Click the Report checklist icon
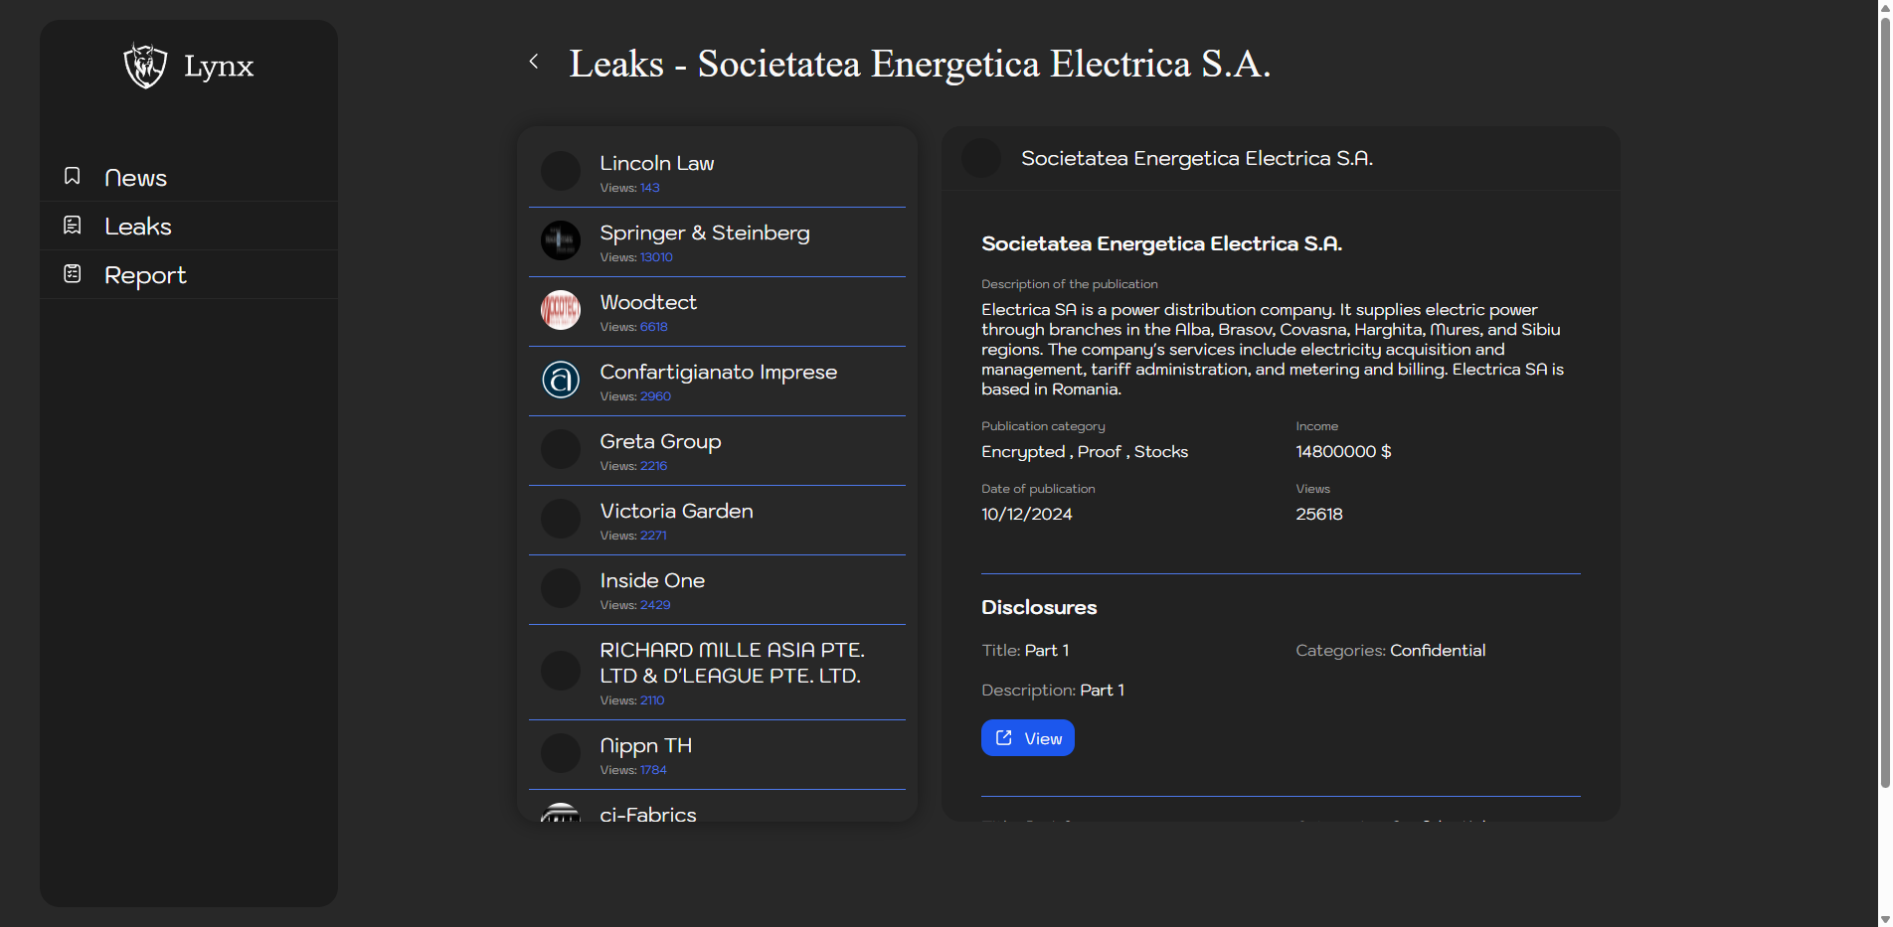This screenshot has width=1893, height=927. pyautogui.click(x=73, y=274)
